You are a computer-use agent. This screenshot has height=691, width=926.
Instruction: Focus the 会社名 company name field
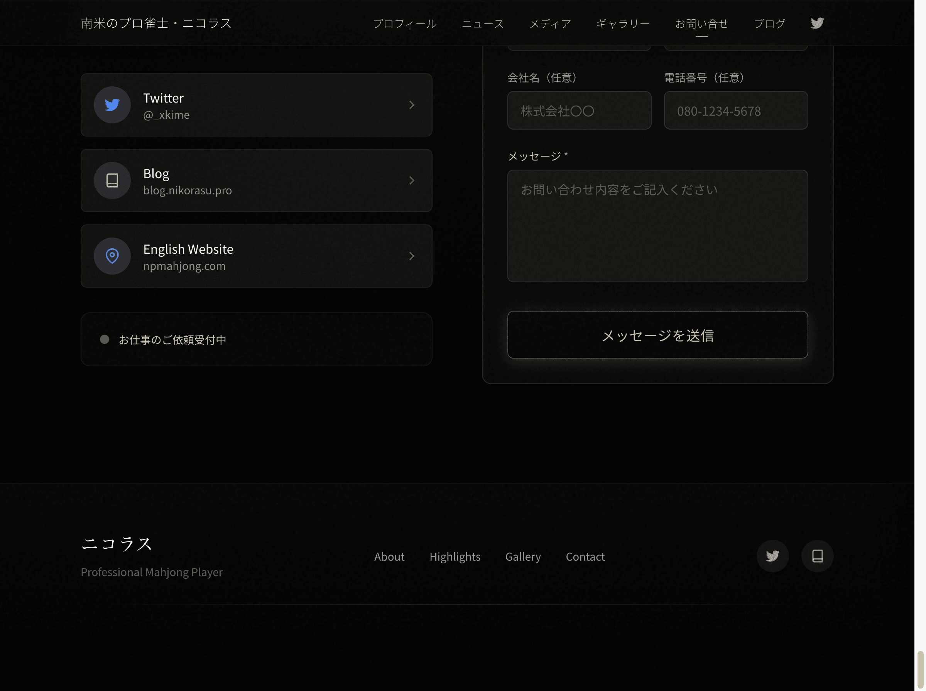click(579, 110)
